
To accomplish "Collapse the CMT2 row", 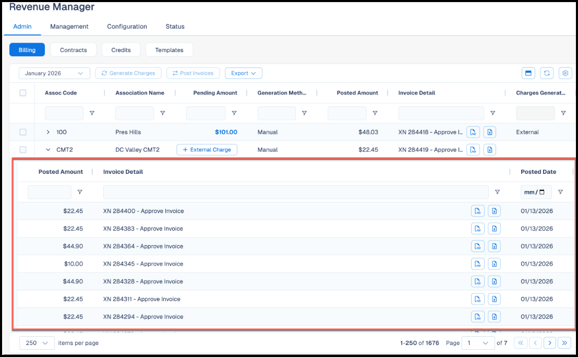I will [48, 150].
